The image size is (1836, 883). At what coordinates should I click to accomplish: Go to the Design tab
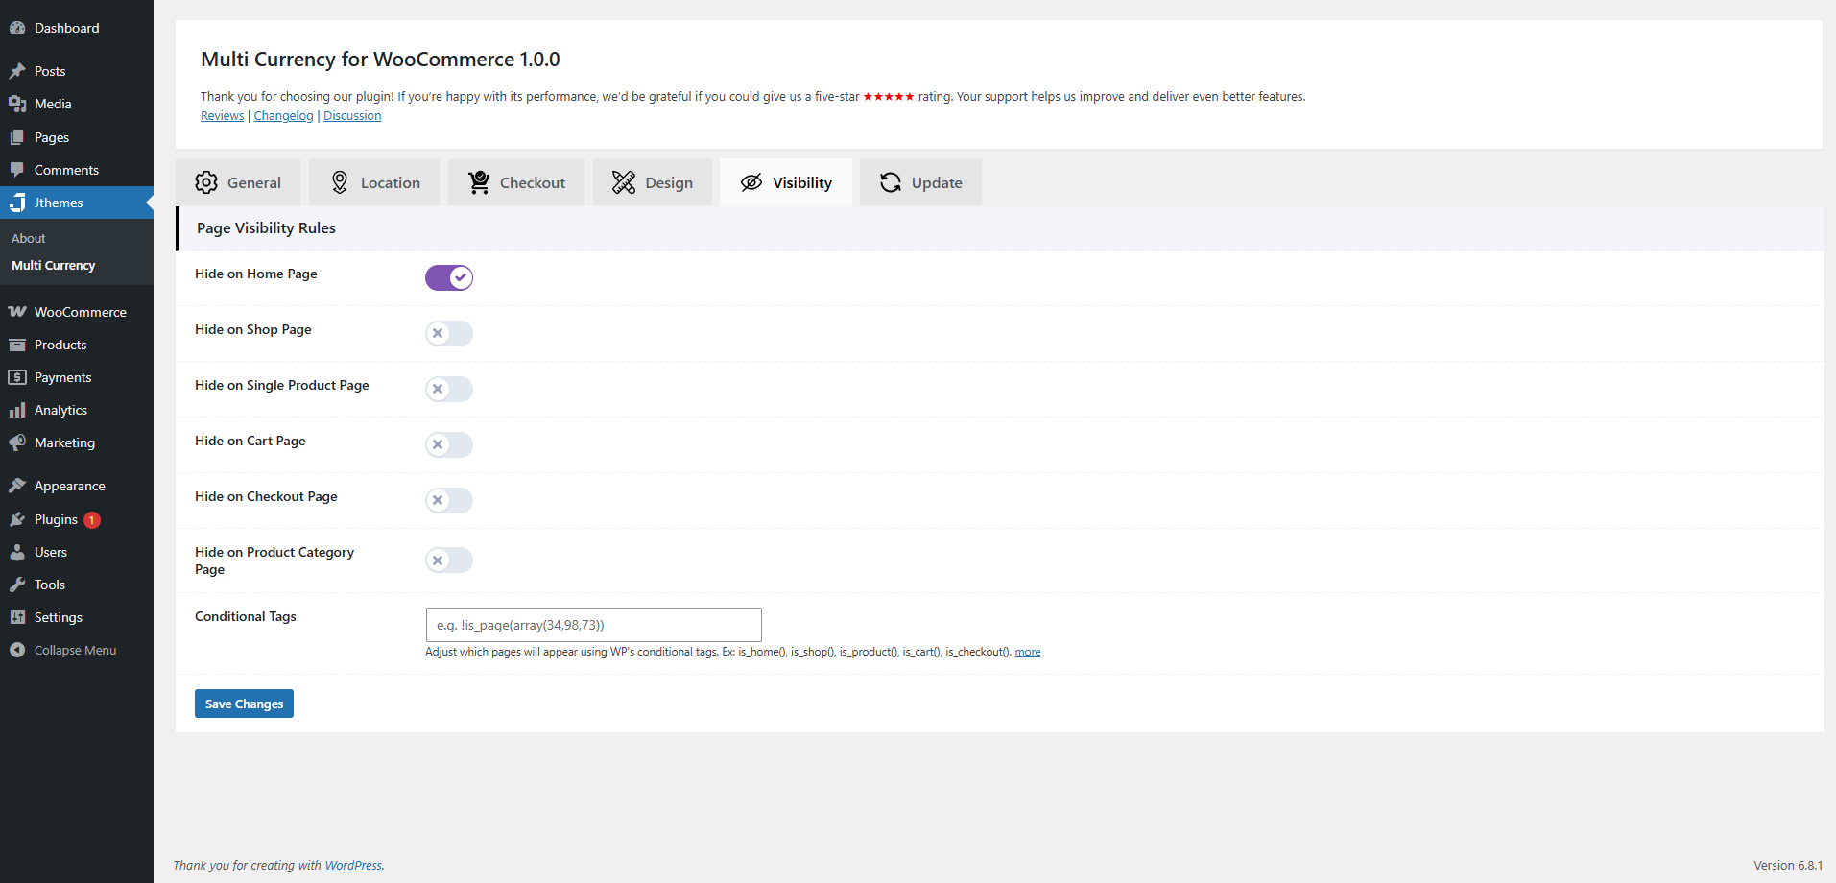click(653, 182)
